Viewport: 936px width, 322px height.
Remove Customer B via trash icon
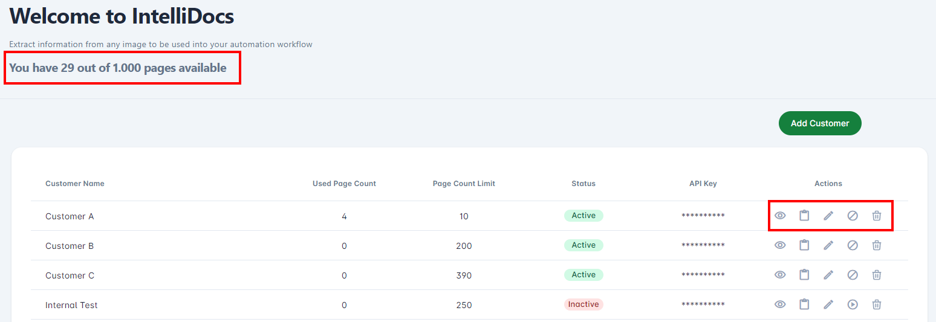[877, 245]
